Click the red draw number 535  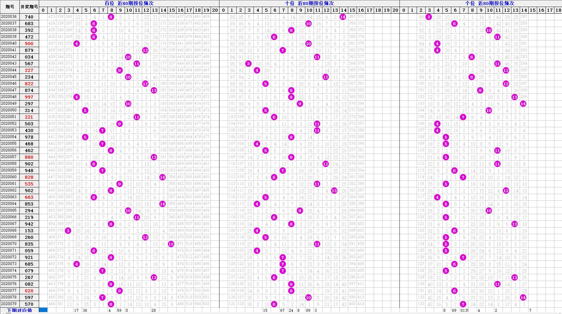click(29, 184)
